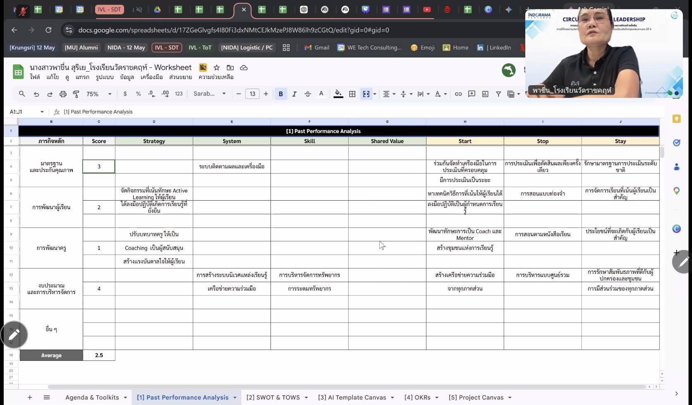692x405 pixels.
Task: Switch to the [2] SWOT & TOWS sheet
Action: pos(273,398)
